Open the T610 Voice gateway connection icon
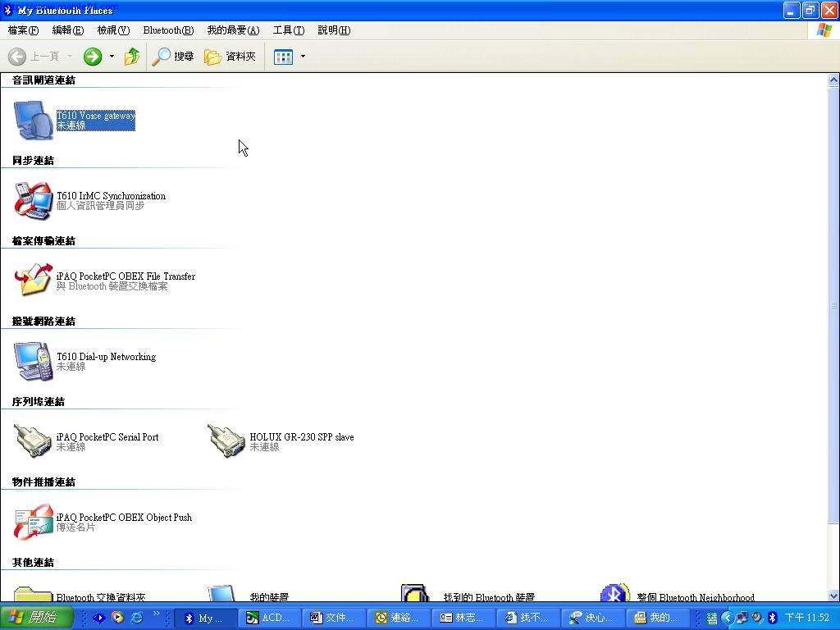 click(33, 120)
